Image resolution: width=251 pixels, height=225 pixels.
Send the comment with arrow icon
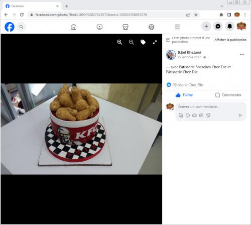coord(240,116)
